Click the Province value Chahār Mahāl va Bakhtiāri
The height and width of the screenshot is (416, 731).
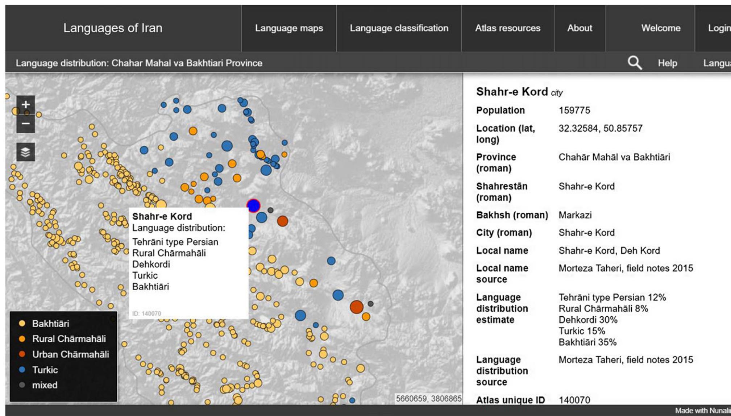pos(614,157)
